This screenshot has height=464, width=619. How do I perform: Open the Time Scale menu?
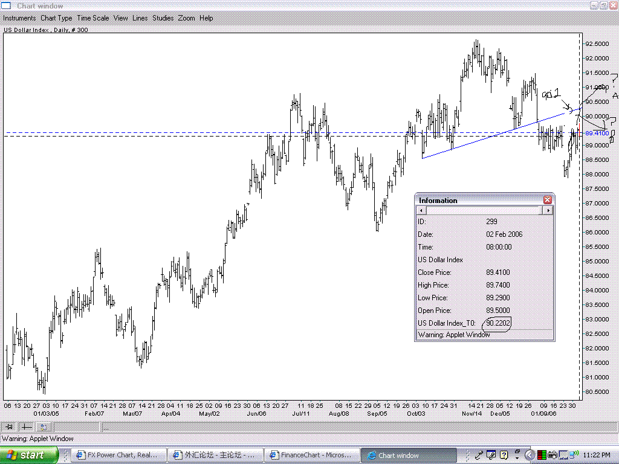tap(92, 18)
